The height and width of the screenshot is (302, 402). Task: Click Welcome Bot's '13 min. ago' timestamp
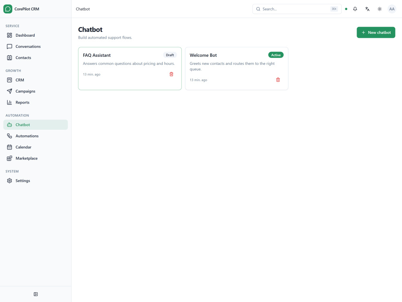(199, 80)
